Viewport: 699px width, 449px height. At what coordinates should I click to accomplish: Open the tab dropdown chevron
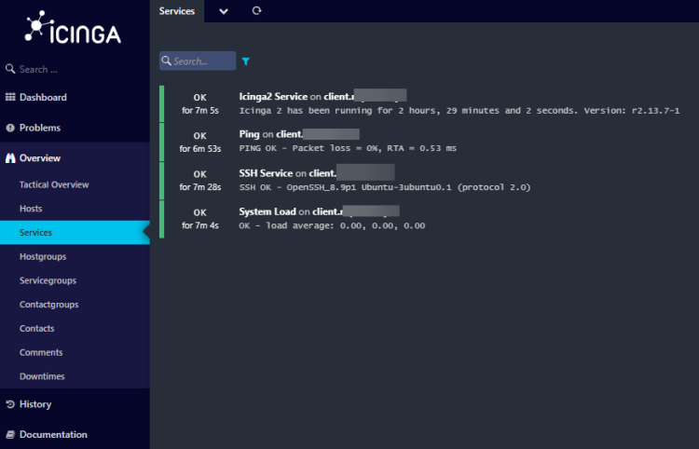pyautogui.click(x=224, y=11)
